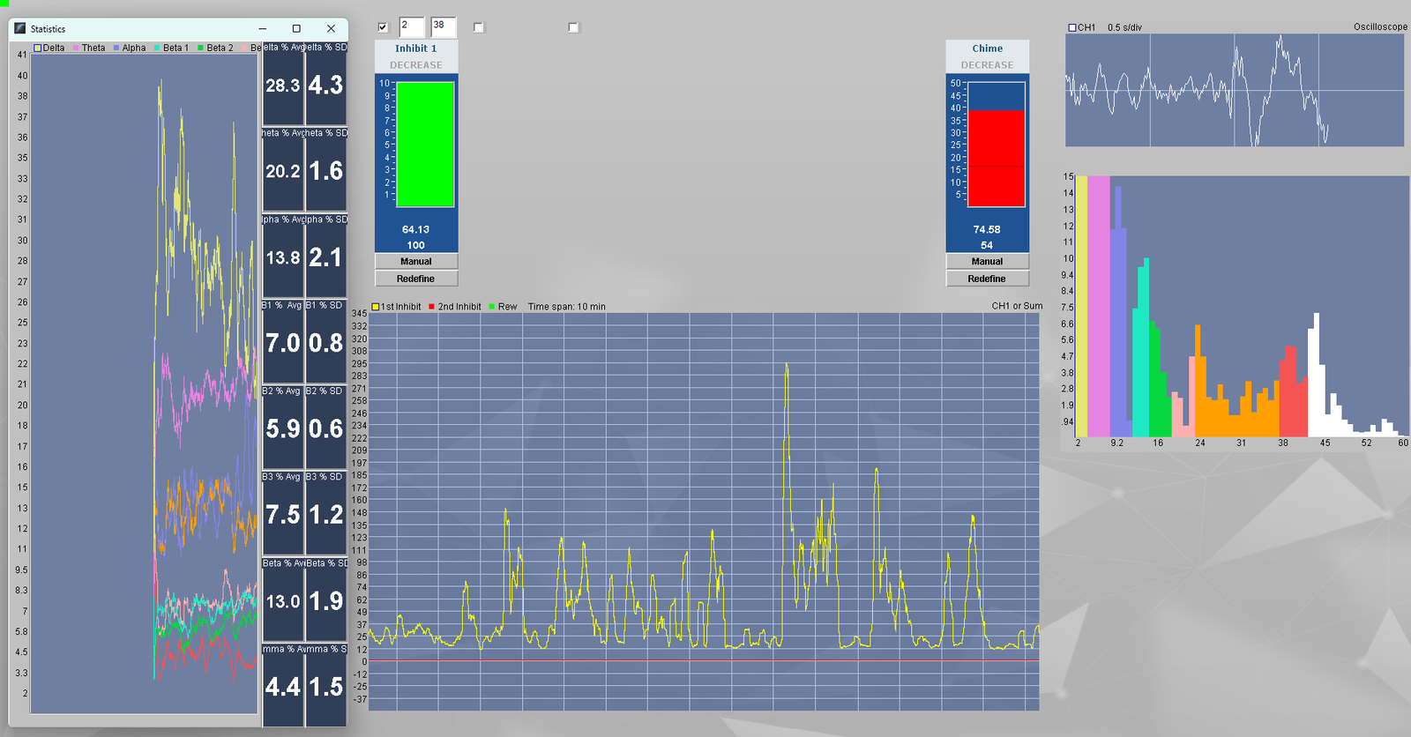1411x737 pixels.
Task: Toggle the Rew legend marker
Action: click(x=492, y=307)
